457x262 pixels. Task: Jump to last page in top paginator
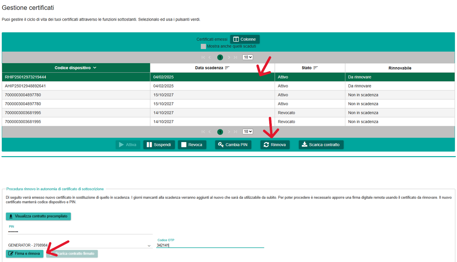tap(235, 57)
